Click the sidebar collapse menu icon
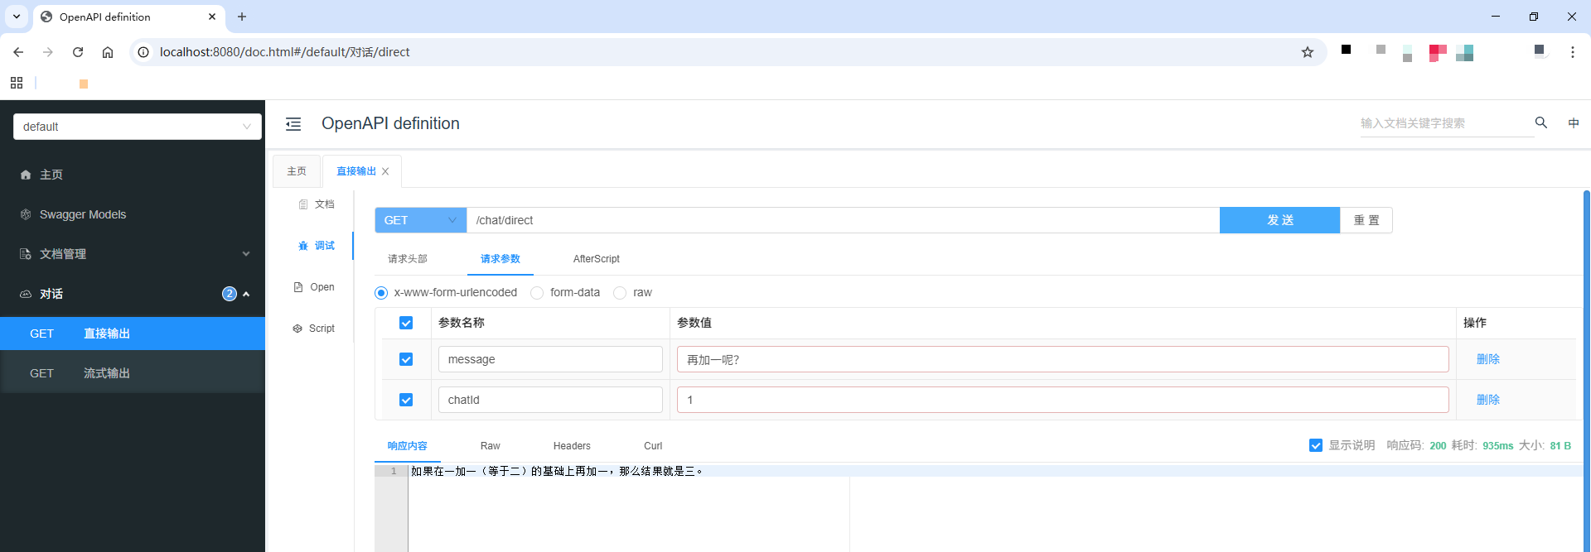This screenshot has height=552, width=1591. pyautogui.click(x=293, y=124)
